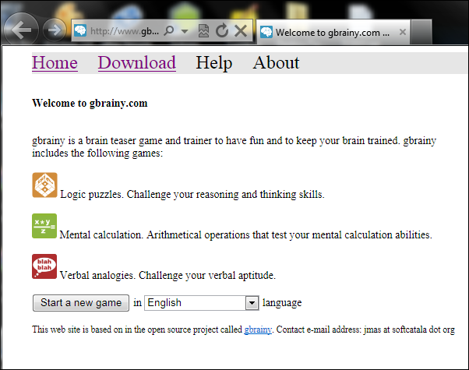Open the Home link
This screenshot has height=370, width=469.
click(55, 63)
